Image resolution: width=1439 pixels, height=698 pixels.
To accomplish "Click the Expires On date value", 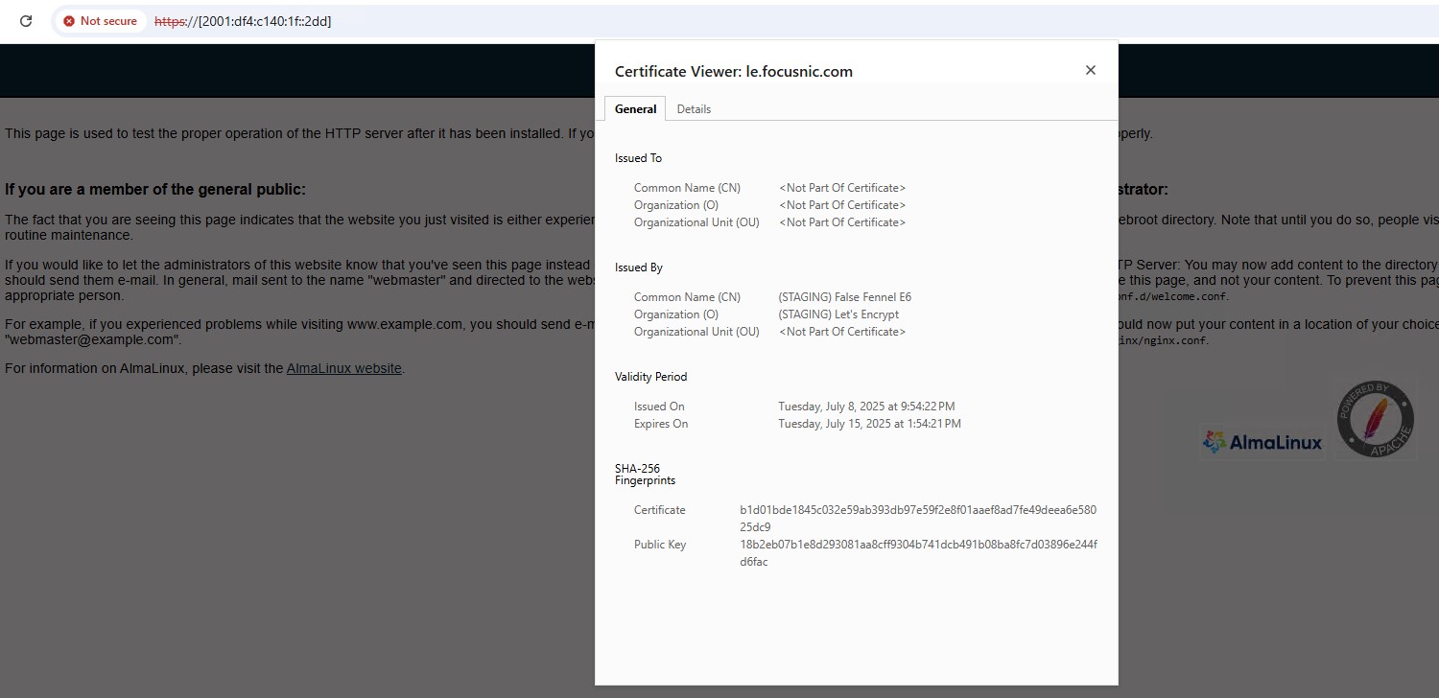I will (869, 424).
